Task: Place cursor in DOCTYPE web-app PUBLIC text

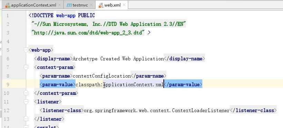Action: pos(62,16)
